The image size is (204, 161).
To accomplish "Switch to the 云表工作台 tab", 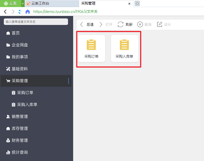I will pos(52,4).
